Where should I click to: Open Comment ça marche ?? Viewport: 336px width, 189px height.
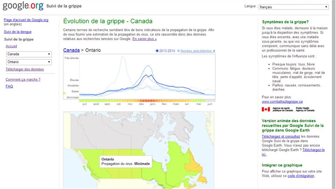[x=23, y=79]
